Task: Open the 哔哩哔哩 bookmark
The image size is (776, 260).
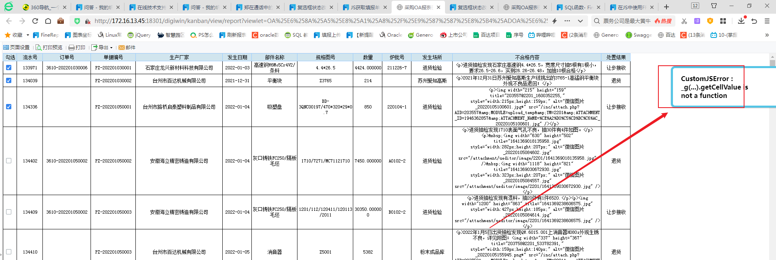Action: (542, 35)
